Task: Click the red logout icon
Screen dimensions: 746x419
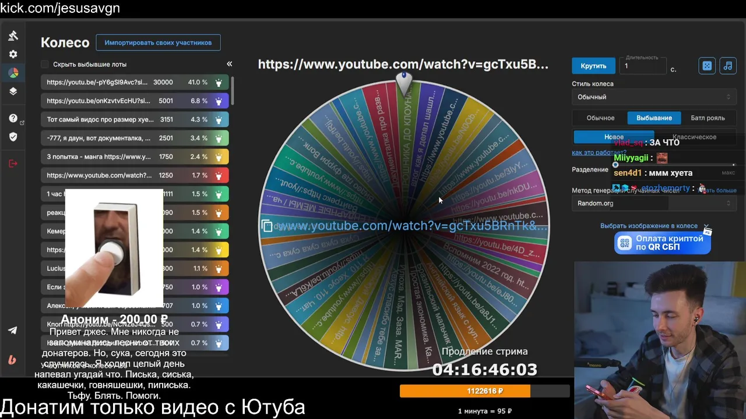Action: tap(13, 164)
